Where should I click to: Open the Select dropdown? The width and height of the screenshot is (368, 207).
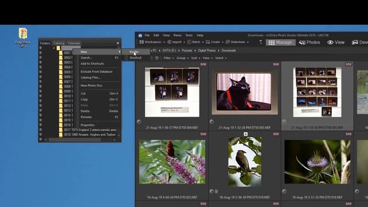point(221,58)
